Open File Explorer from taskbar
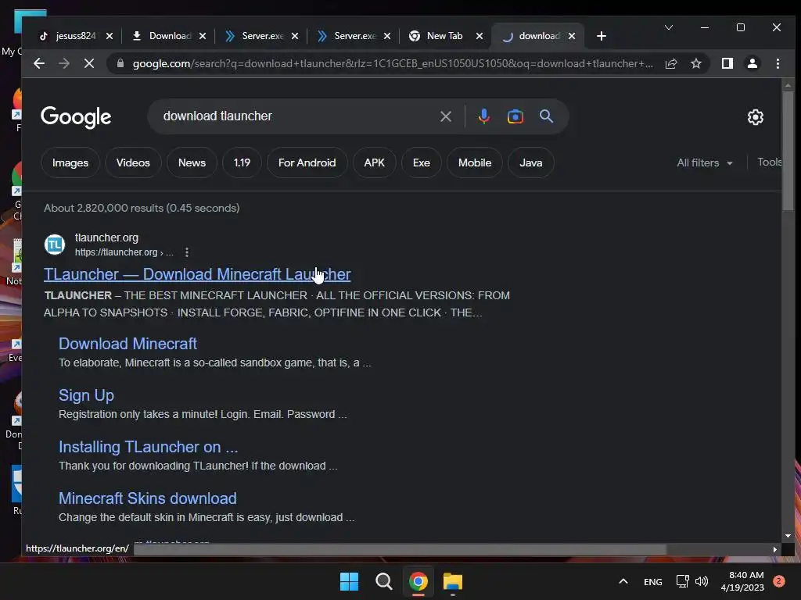This screenshot has height=600, width=801. point(453,581)
